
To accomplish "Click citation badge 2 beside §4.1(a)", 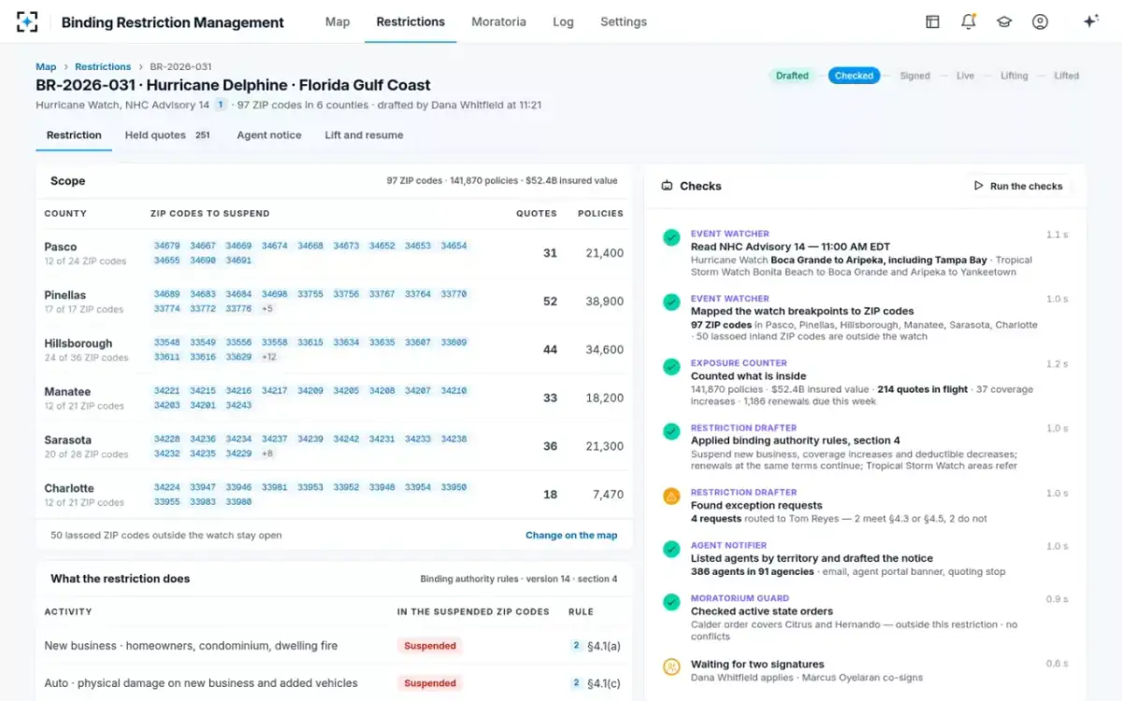I will [576, 645].
